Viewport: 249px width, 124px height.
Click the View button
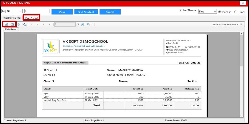coord(62,12)
